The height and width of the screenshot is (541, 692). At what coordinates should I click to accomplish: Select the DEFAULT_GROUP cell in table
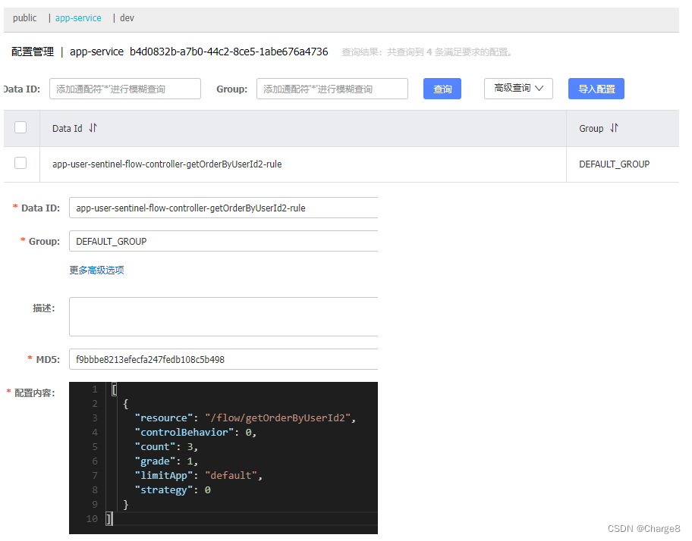pos(615,164)
